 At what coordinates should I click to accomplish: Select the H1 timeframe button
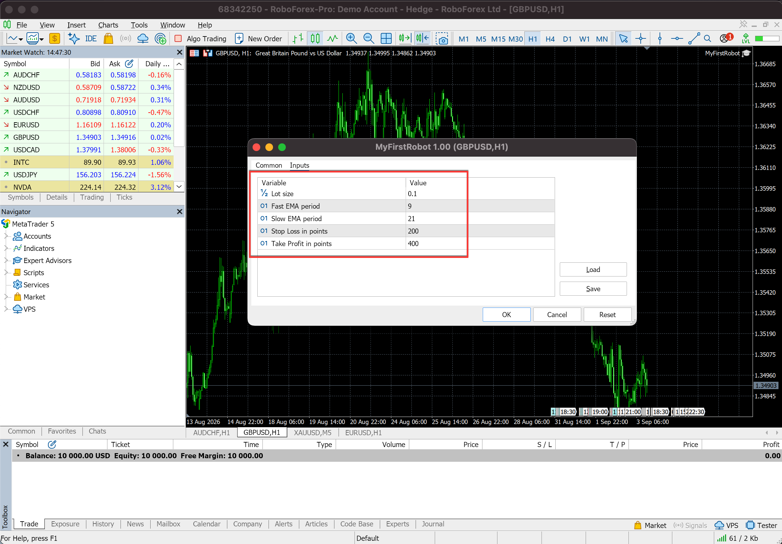point(533,39)
